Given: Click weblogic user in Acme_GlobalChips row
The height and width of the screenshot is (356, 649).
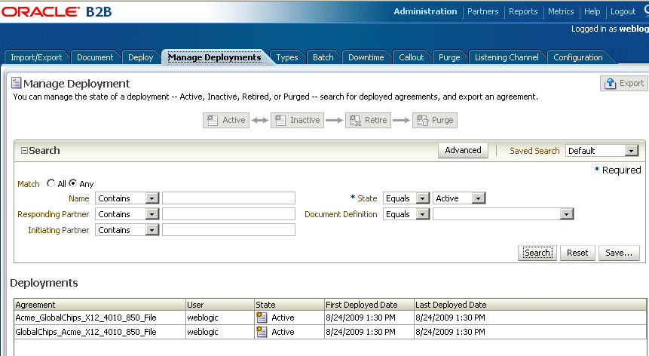Looking at the screenshot, I should coord(203,318).
